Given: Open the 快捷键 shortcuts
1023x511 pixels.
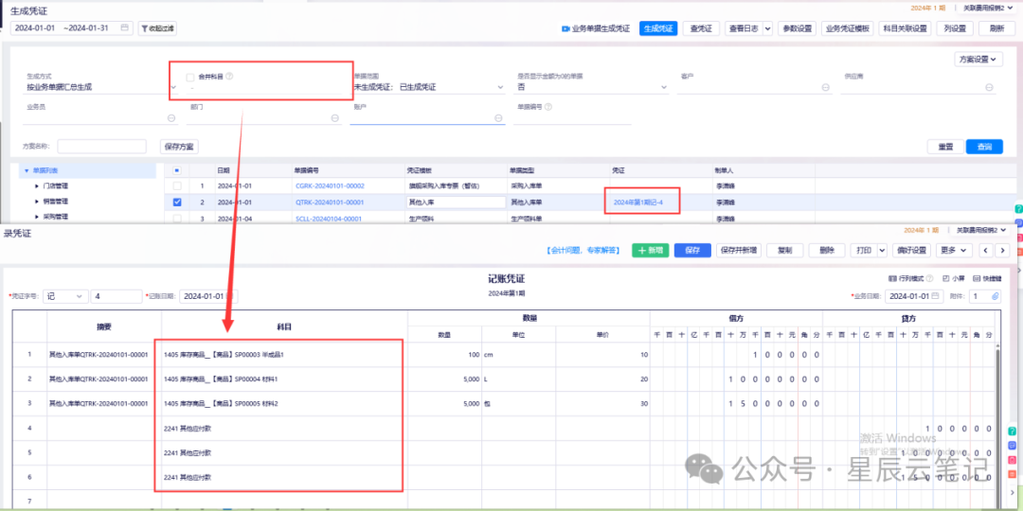Looking at the screenshot, I should [x=986, y=277].
